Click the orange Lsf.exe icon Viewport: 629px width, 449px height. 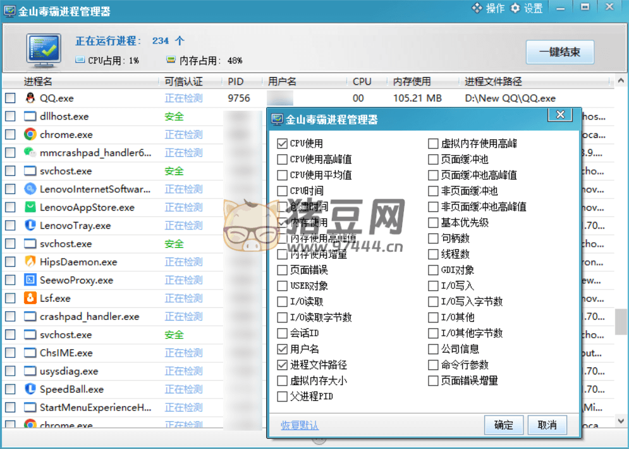pyautogui.click(x=30, y=298)
